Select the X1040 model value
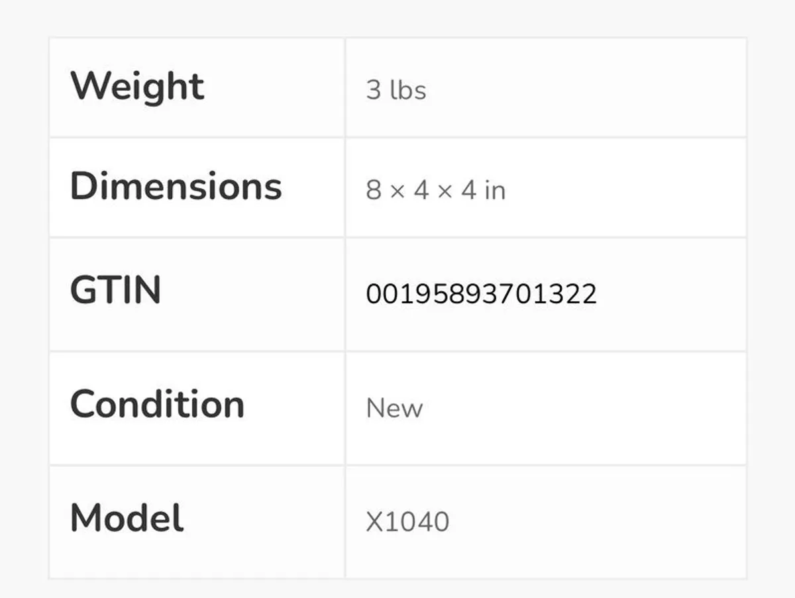Image resolution: width=795 pixels, height=598 pixels. pos(407,522)
